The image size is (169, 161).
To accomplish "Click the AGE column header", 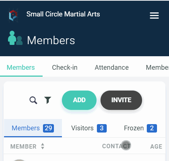I will pos(156,146).
